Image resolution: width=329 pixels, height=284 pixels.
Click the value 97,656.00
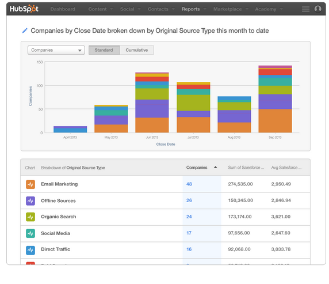pos(239,233)
